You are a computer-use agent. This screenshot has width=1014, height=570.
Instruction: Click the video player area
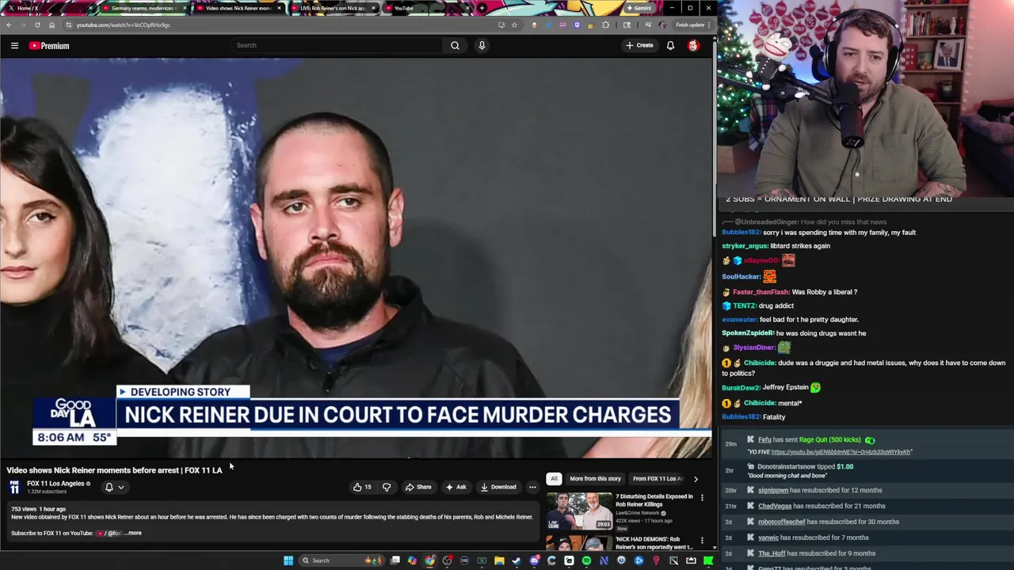[356, 258]
